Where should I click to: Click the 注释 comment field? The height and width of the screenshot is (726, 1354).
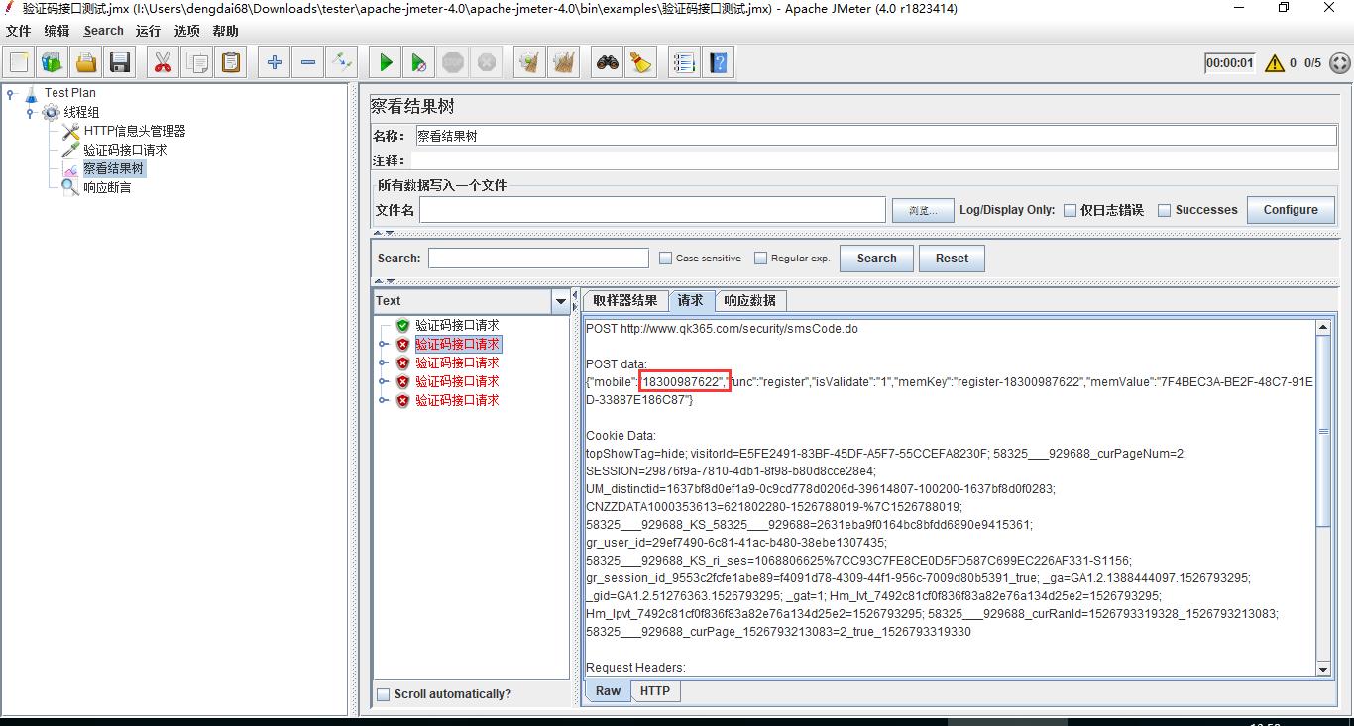[x=875, y=160]
